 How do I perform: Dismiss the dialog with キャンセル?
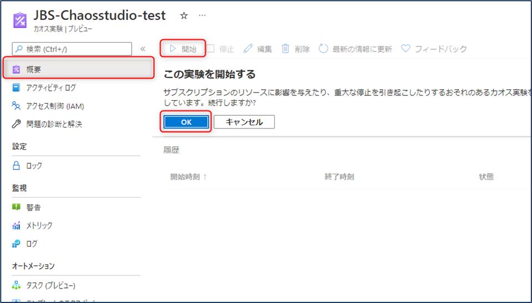[x=244, y=122]
